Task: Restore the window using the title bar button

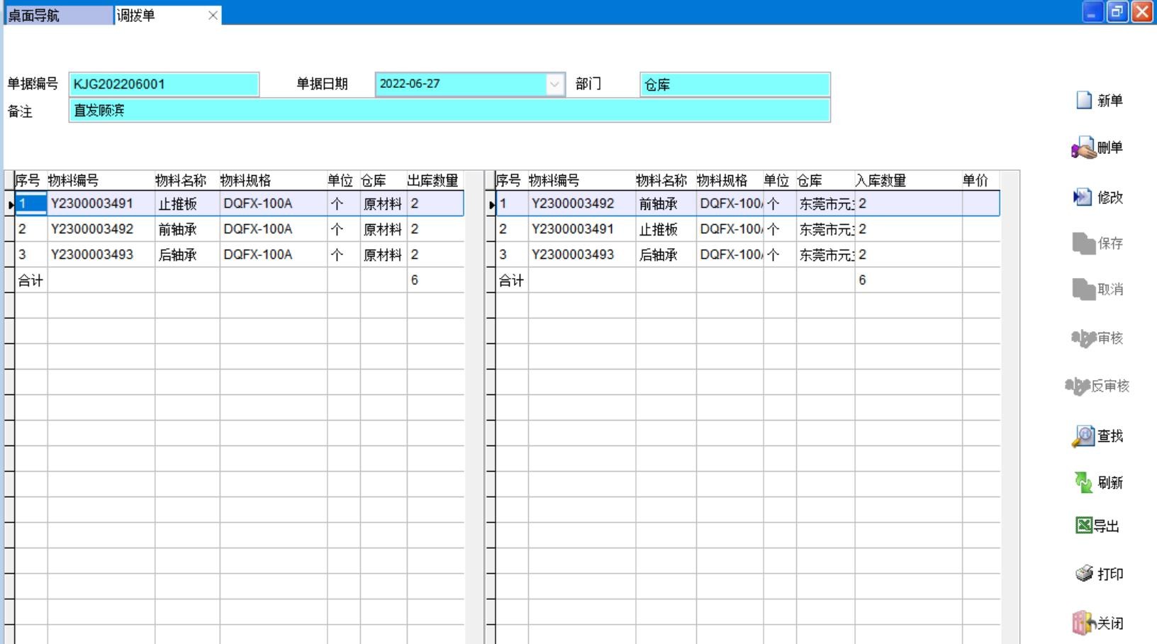Action: (1117, 12)
